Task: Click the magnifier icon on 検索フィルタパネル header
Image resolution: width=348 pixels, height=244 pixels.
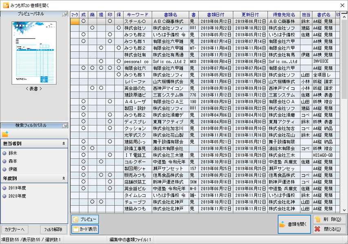Action: pos(64,125)
